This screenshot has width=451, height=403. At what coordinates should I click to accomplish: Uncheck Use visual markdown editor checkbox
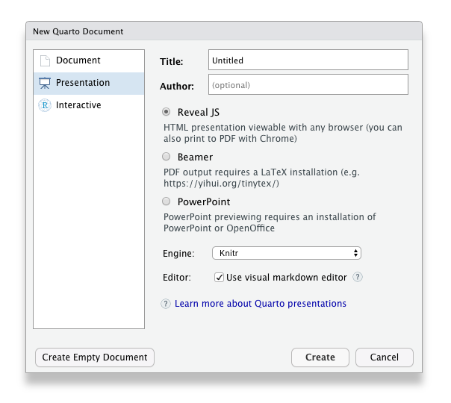[219, 278]
